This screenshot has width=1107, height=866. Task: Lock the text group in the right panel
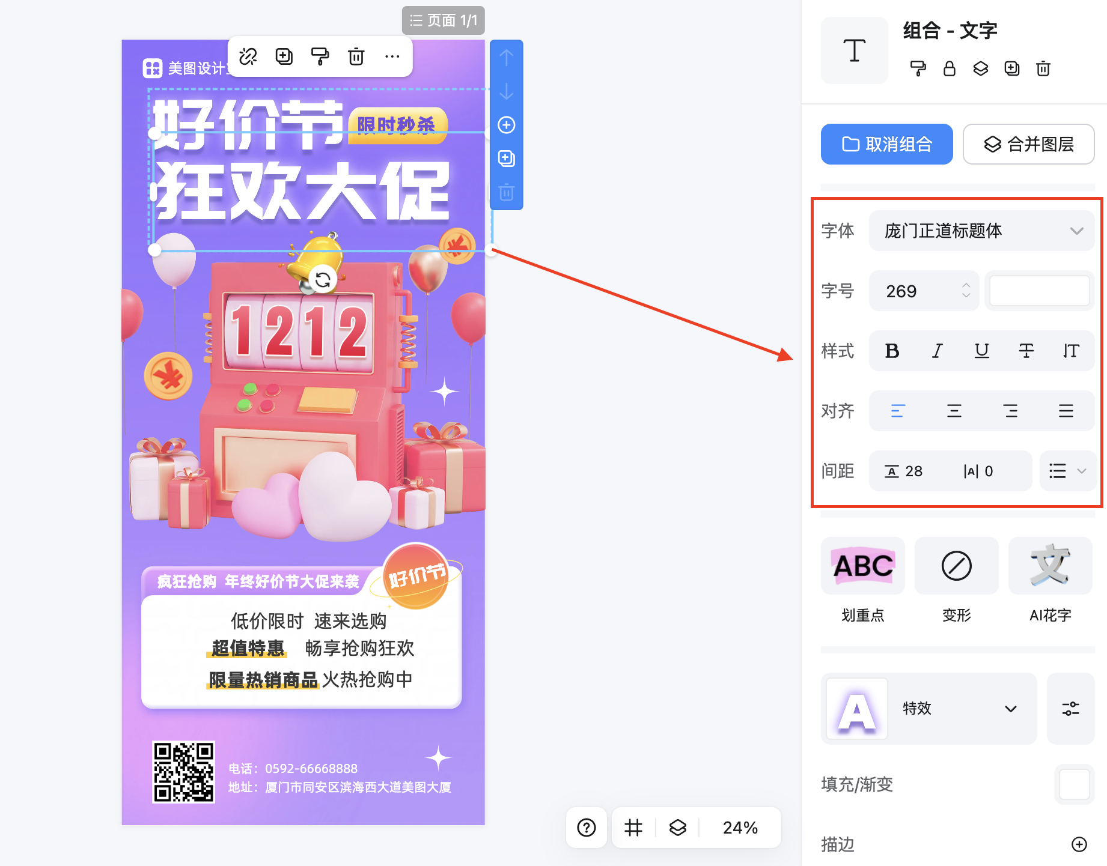(950, 68)
